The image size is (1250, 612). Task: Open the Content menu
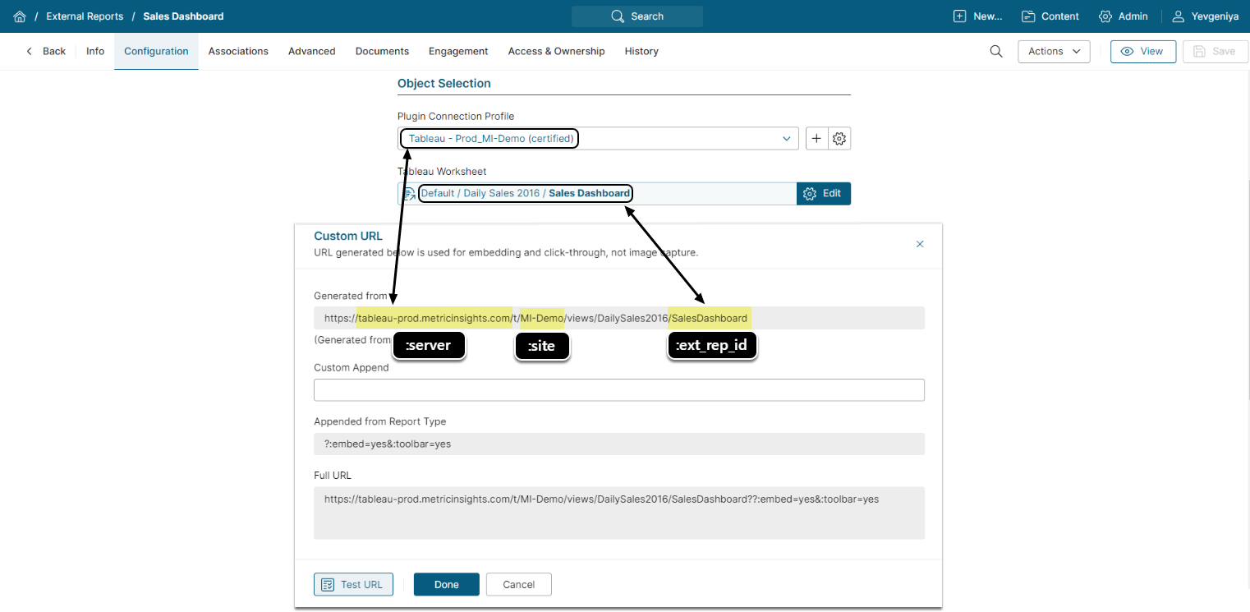(x=1050, y=16)
